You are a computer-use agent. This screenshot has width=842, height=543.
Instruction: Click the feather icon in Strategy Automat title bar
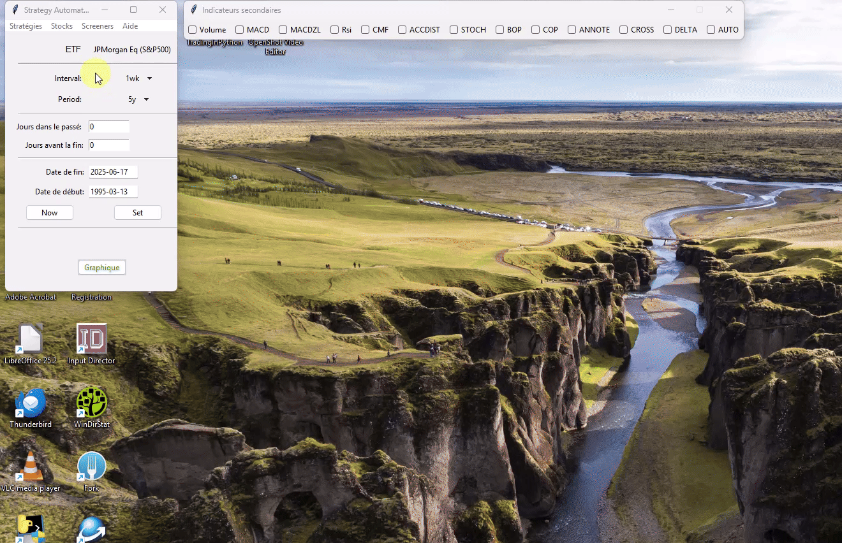[x=15, y=10]
